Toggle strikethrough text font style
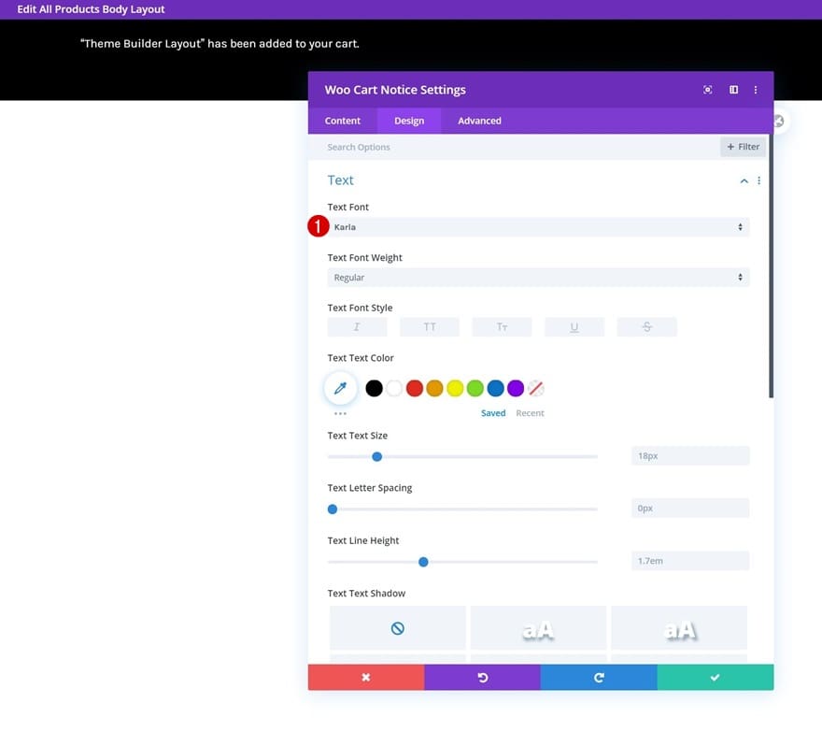Screen dimensions: 822x732 click(x=647, y=327)
